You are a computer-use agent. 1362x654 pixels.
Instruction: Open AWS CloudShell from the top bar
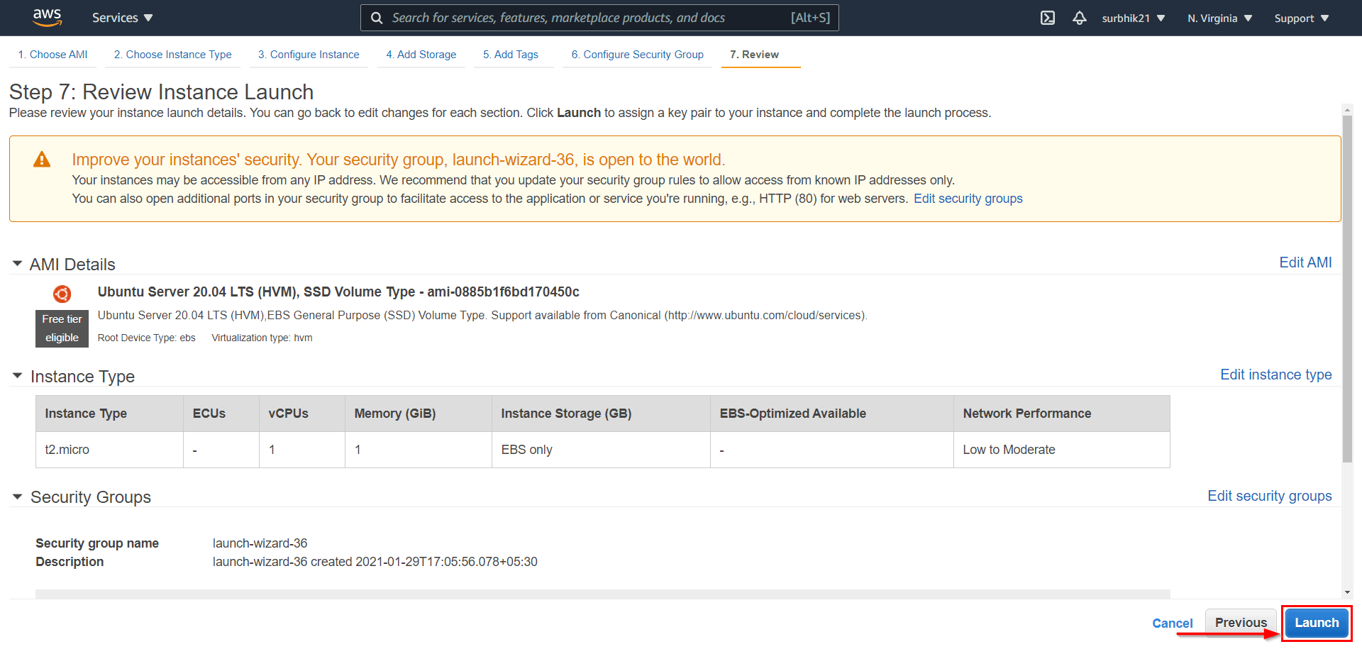click(x=1048, y=18)
